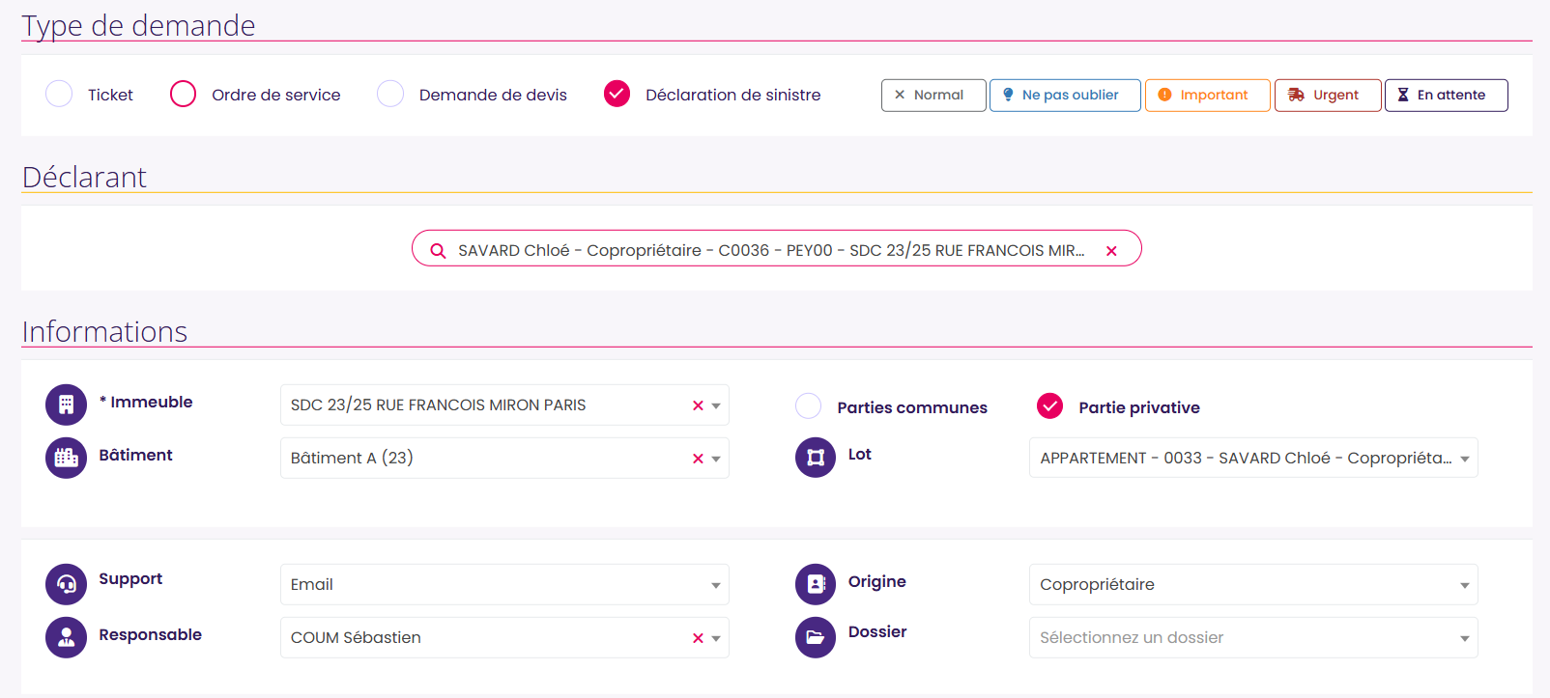Viewport: 1550px width, 698px height.
Task: Select the Parties communes radio button
Action: click(808, 405)
